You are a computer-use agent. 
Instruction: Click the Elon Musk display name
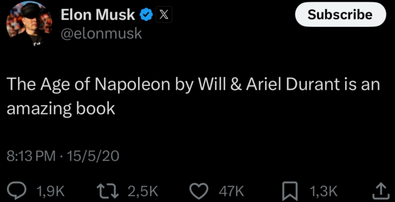[x=98, y=15]
